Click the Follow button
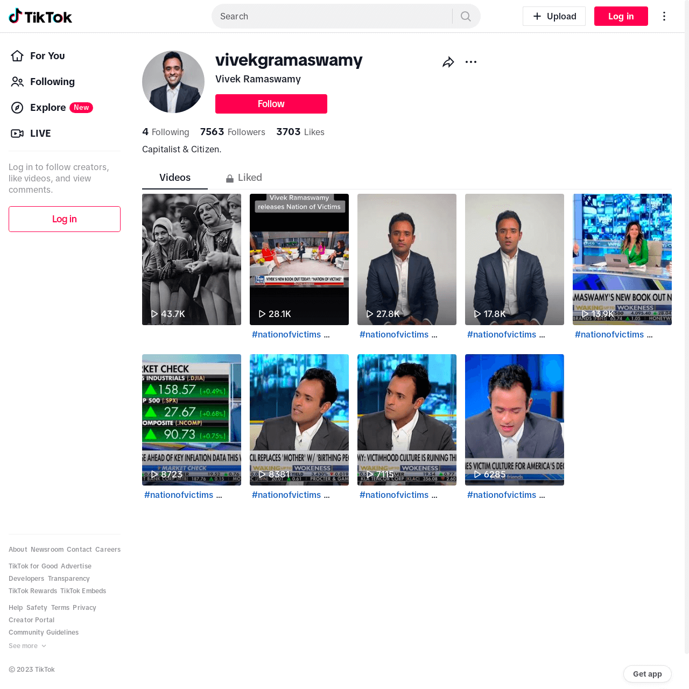The image size is (689, 689). (x=271, y=104)
